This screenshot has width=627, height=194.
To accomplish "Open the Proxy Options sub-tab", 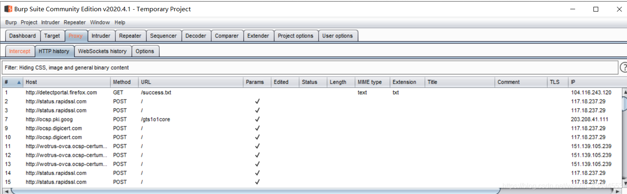I will pyautogui.click(x=145, y=51).
